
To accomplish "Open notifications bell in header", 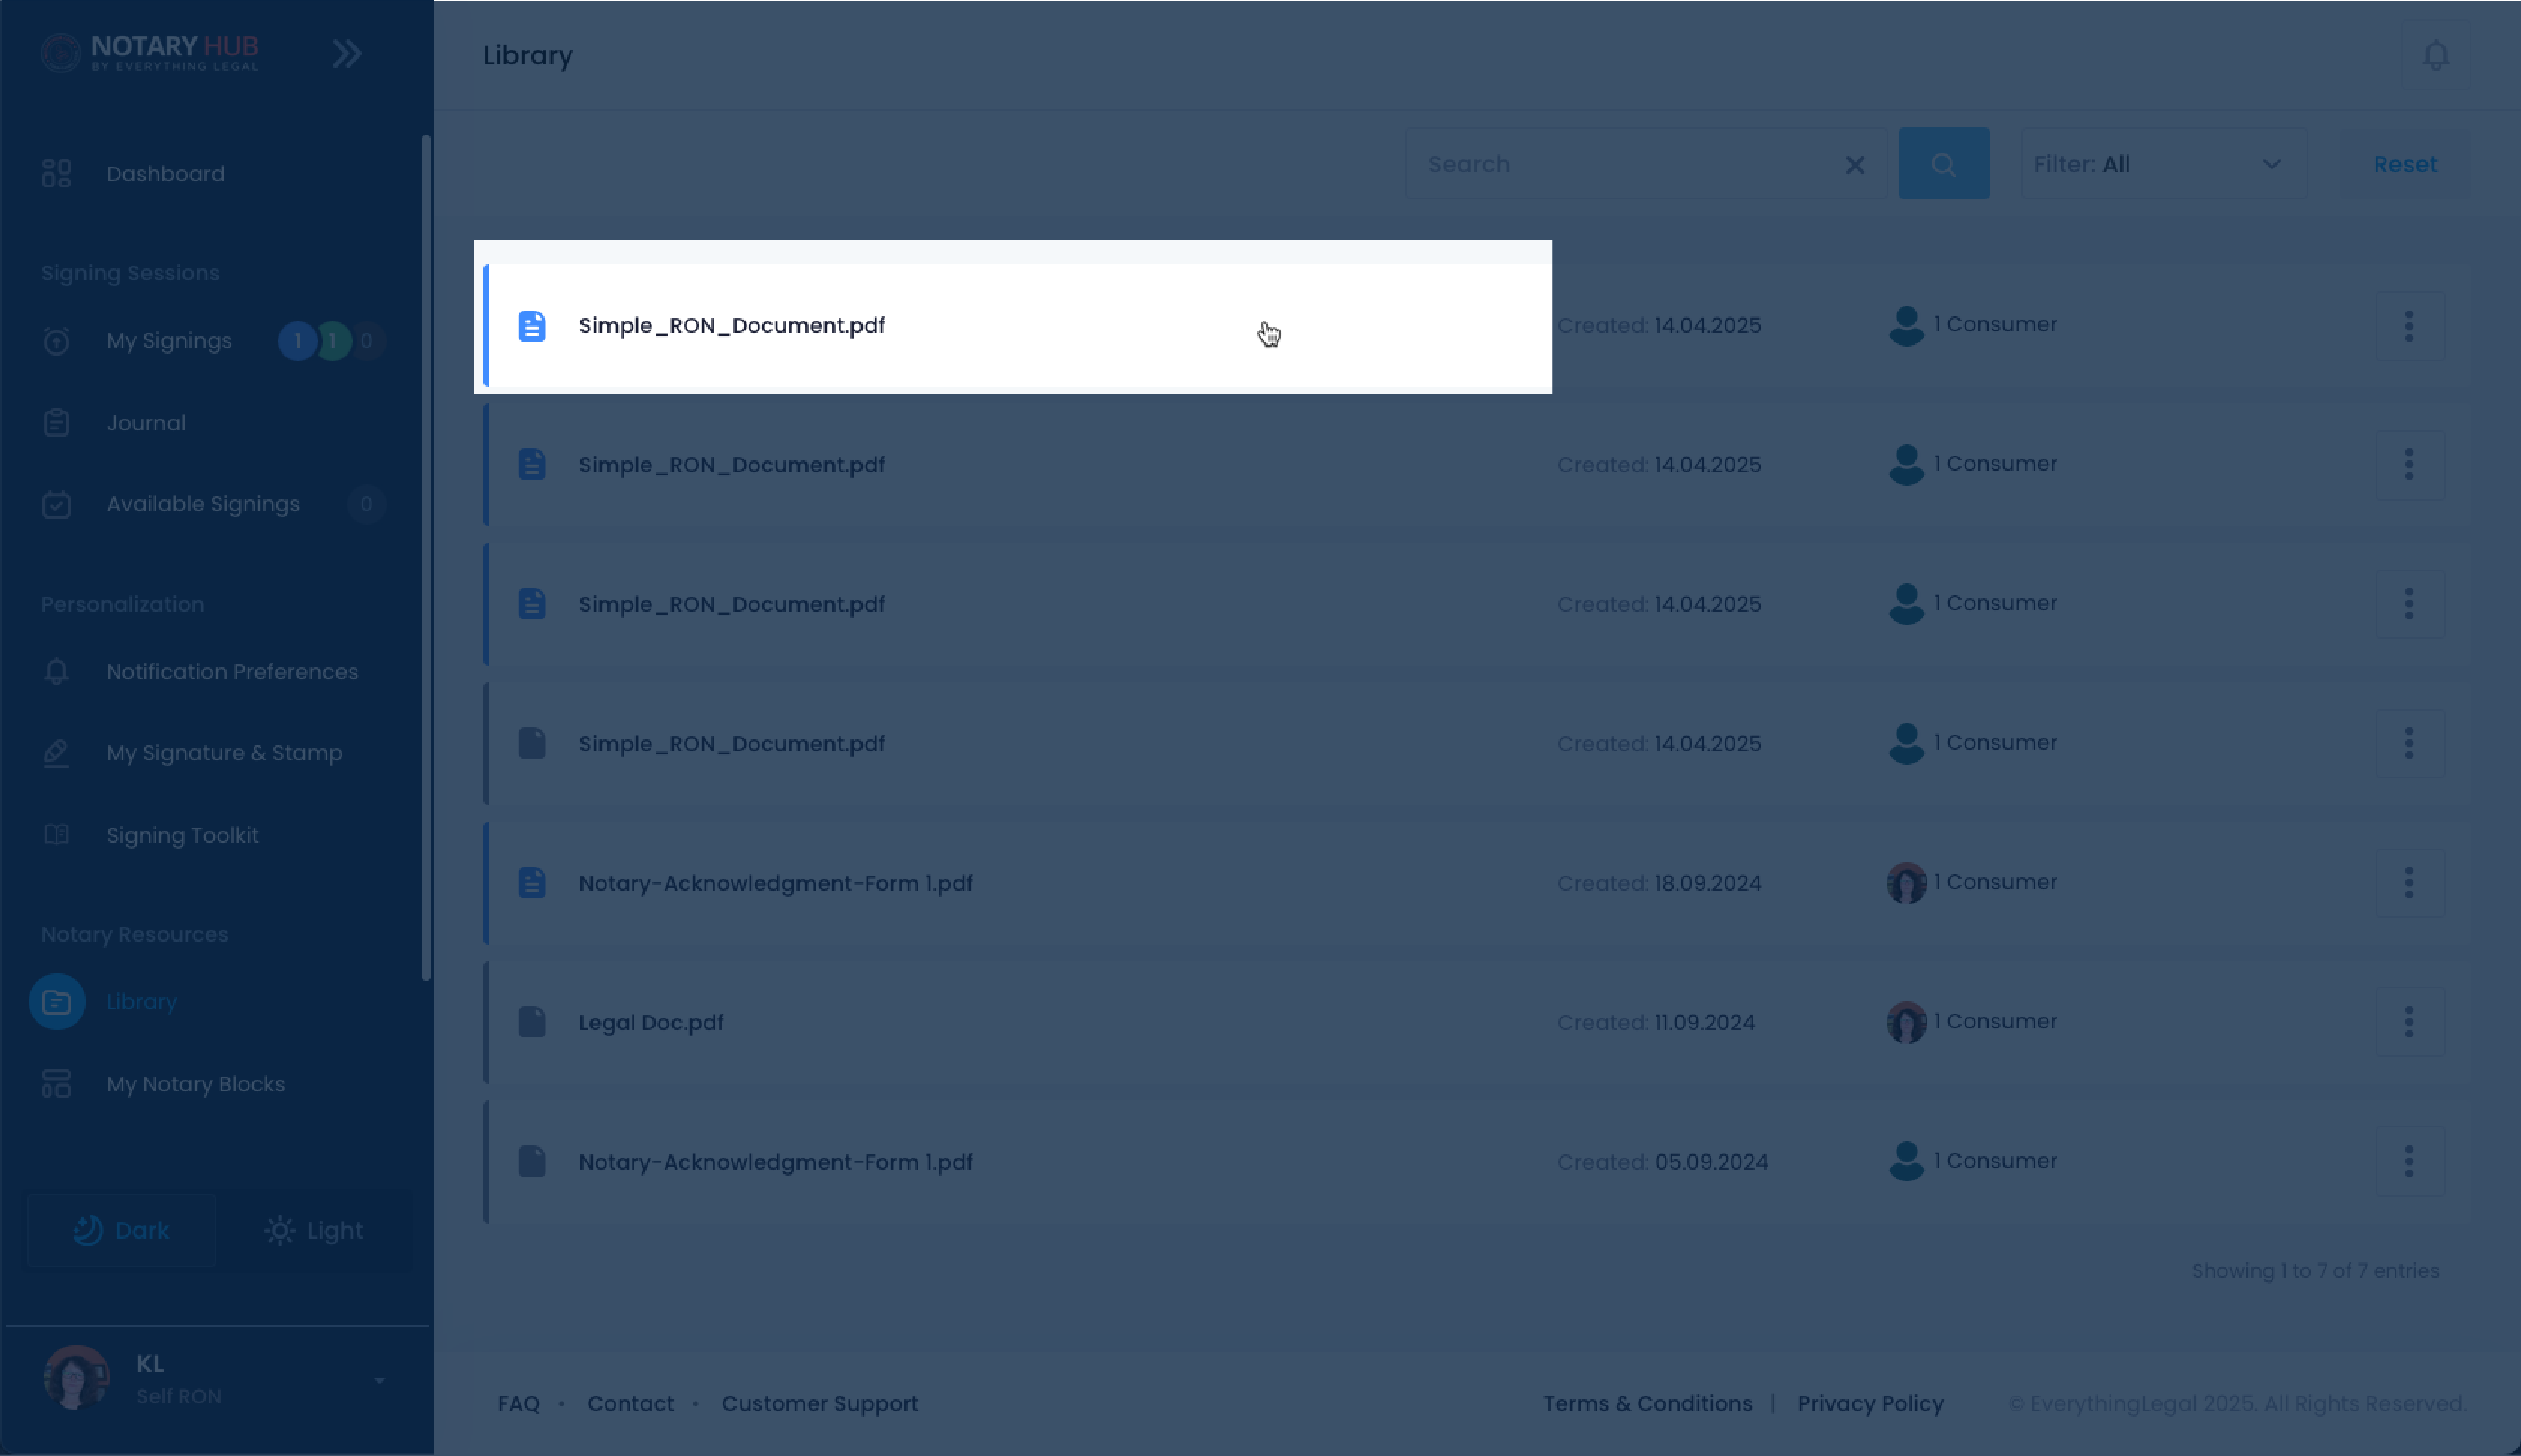I will (2436, 55).
